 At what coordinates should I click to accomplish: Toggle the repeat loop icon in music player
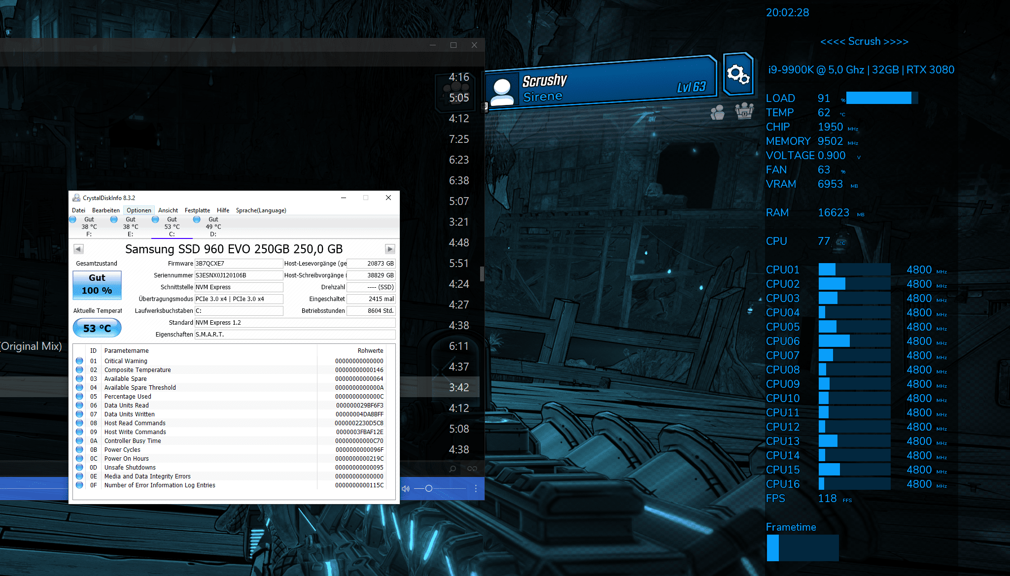(x=472, y=469)
